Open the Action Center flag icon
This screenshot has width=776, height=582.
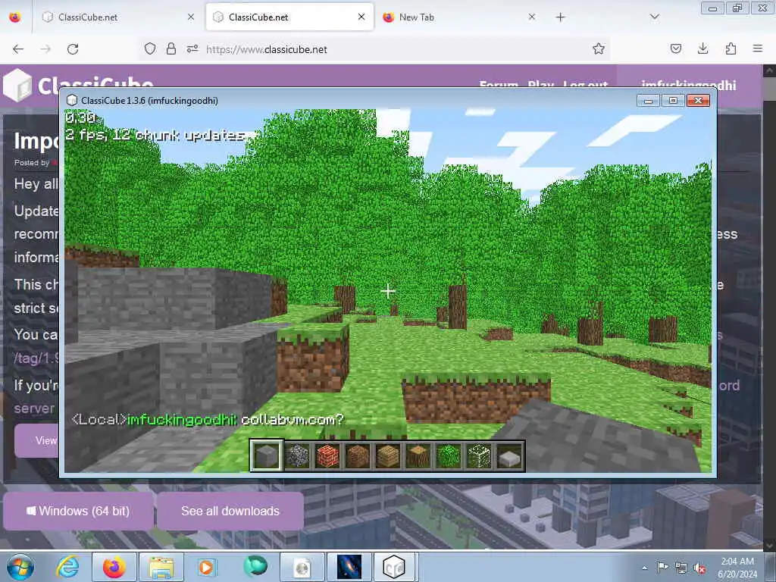(x=662, y=568)
